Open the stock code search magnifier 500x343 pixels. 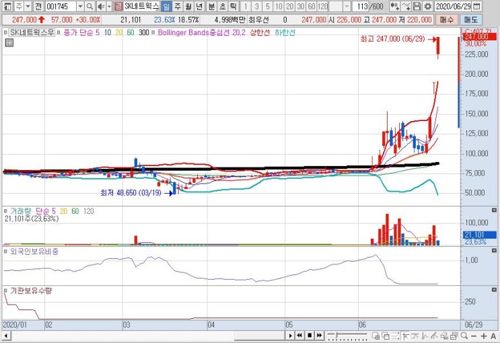[x=90, y=6]
